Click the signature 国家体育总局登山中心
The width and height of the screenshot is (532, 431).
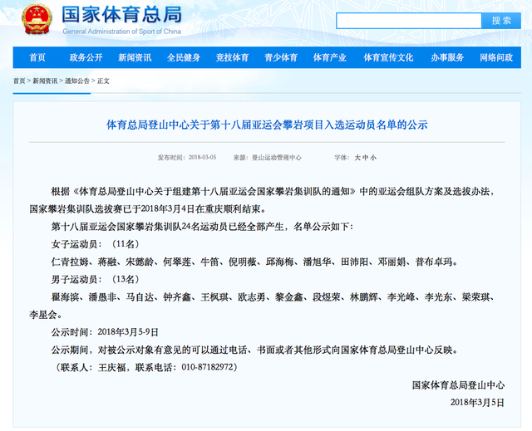point(458,385)
